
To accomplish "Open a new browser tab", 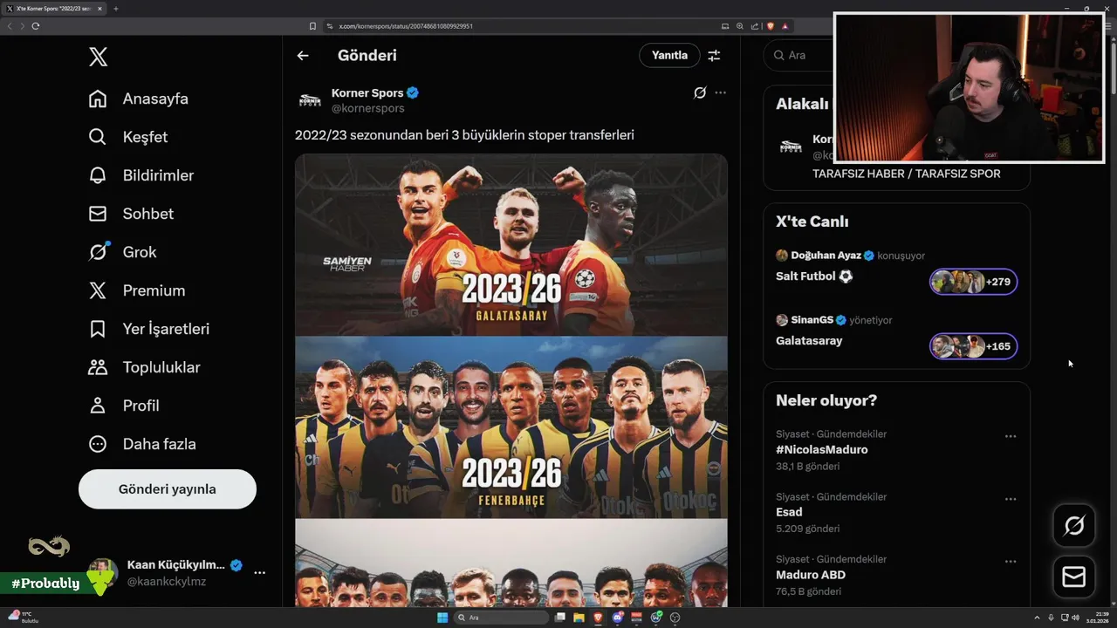I will tap(115, 8).
